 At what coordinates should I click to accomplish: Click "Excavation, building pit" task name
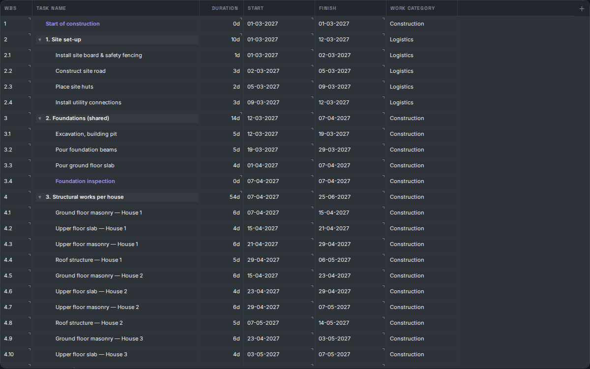[86, 134]
